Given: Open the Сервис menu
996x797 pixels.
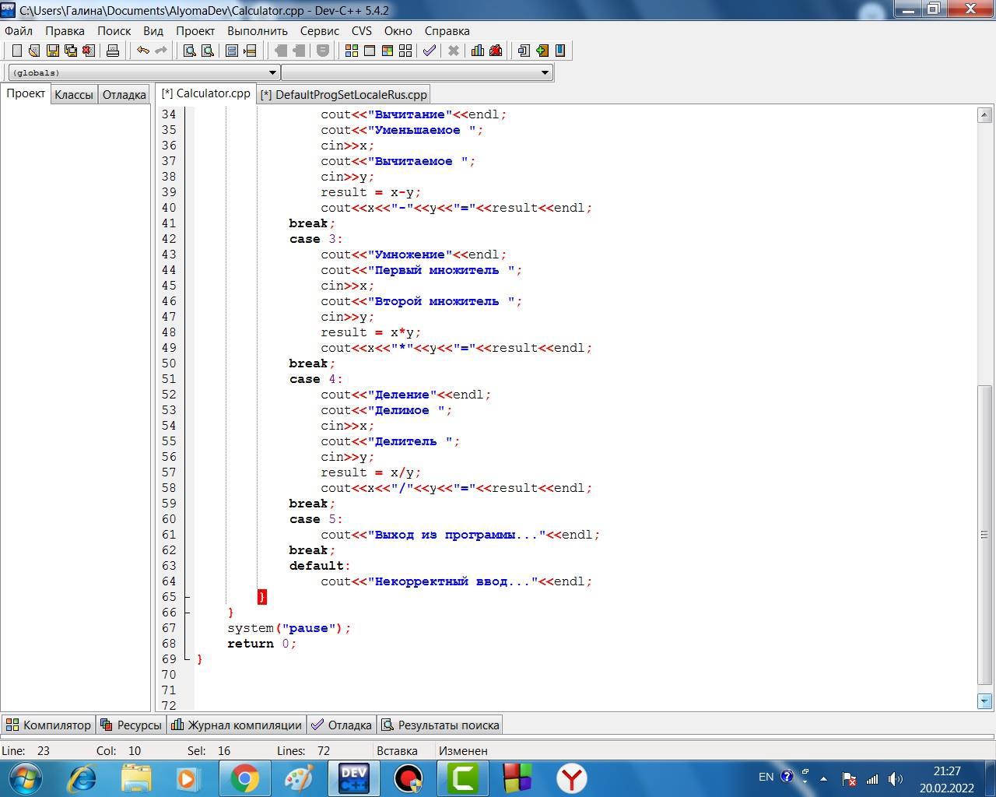Looking at the screenshot, I should (x=319, y=31).
